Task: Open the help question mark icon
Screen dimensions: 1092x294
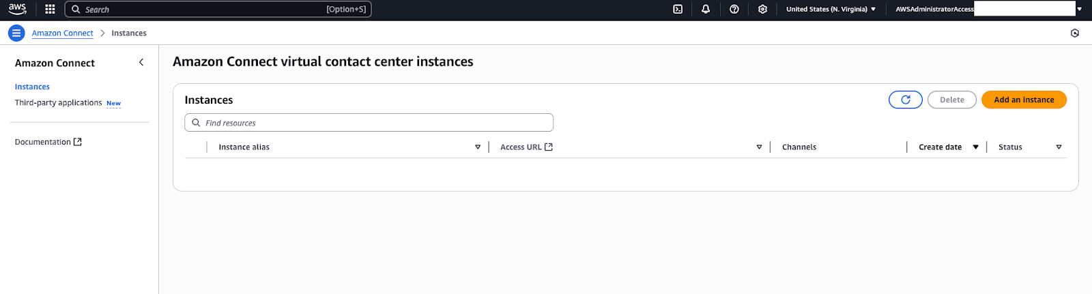Action: (x=734, y=9)
